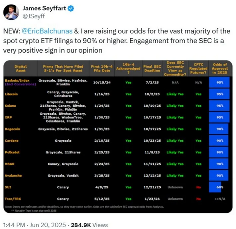Click the red No in SUI row

point(198,187)
